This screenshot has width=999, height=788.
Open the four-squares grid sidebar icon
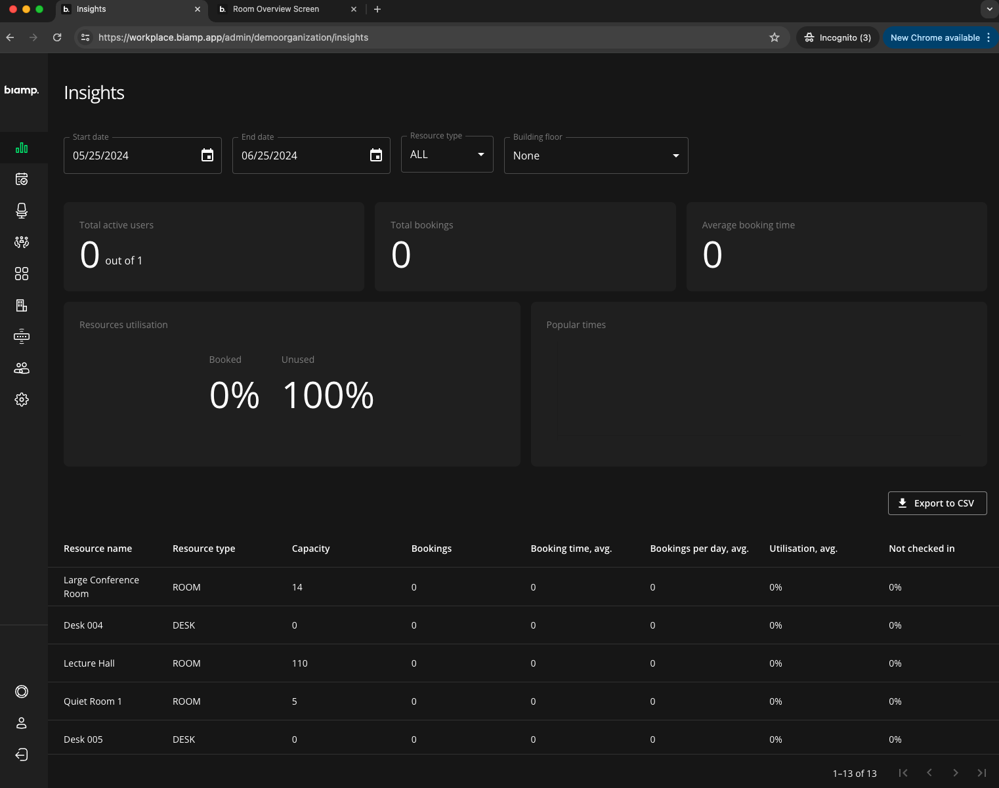tap(22, 274)
